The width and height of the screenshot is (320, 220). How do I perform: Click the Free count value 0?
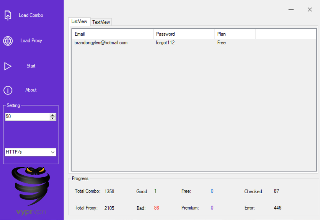click(212, 191)
